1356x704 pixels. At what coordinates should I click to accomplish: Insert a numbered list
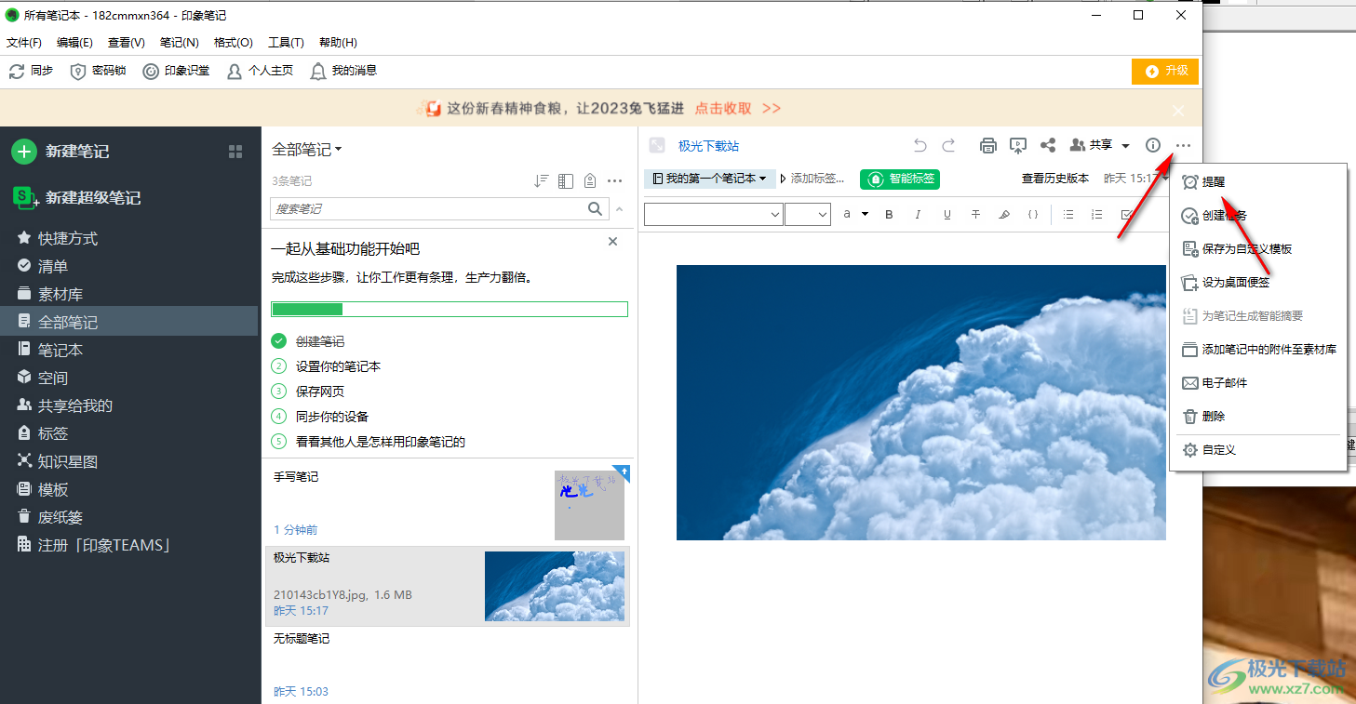[1097, 215]
